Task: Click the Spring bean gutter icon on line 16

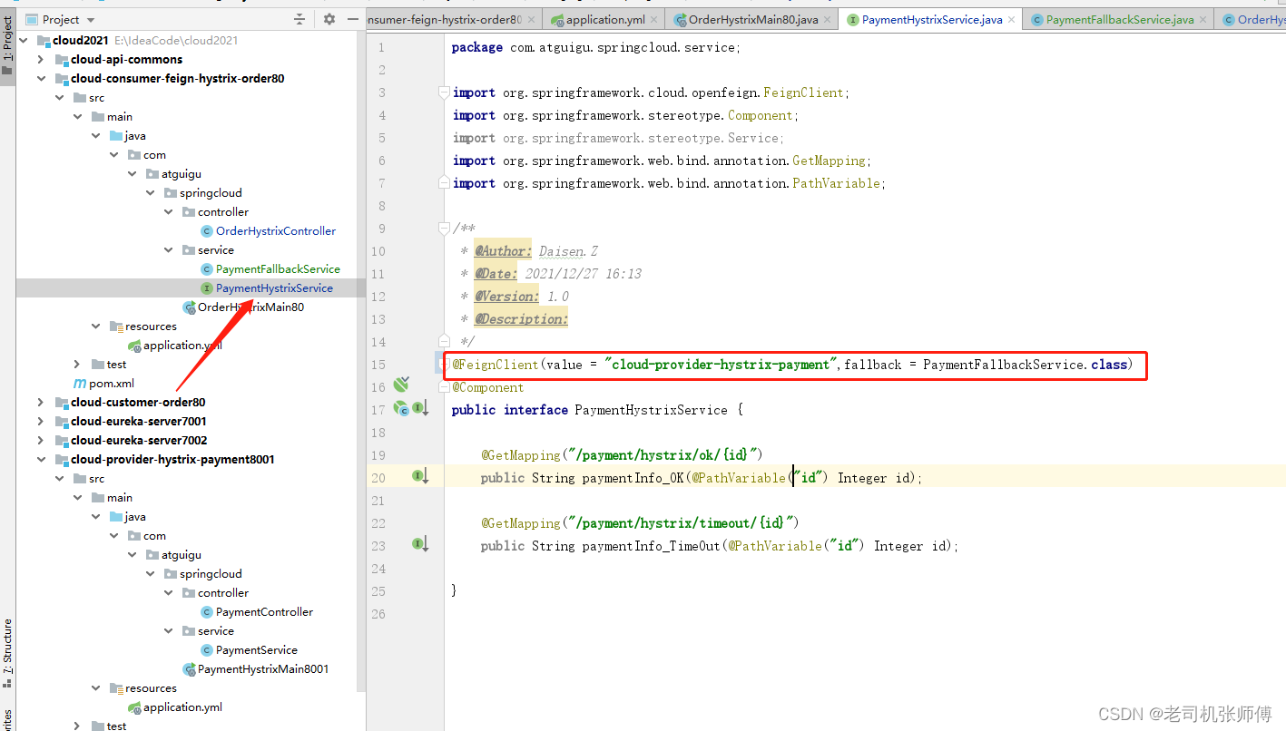Action: coord(401,385)
